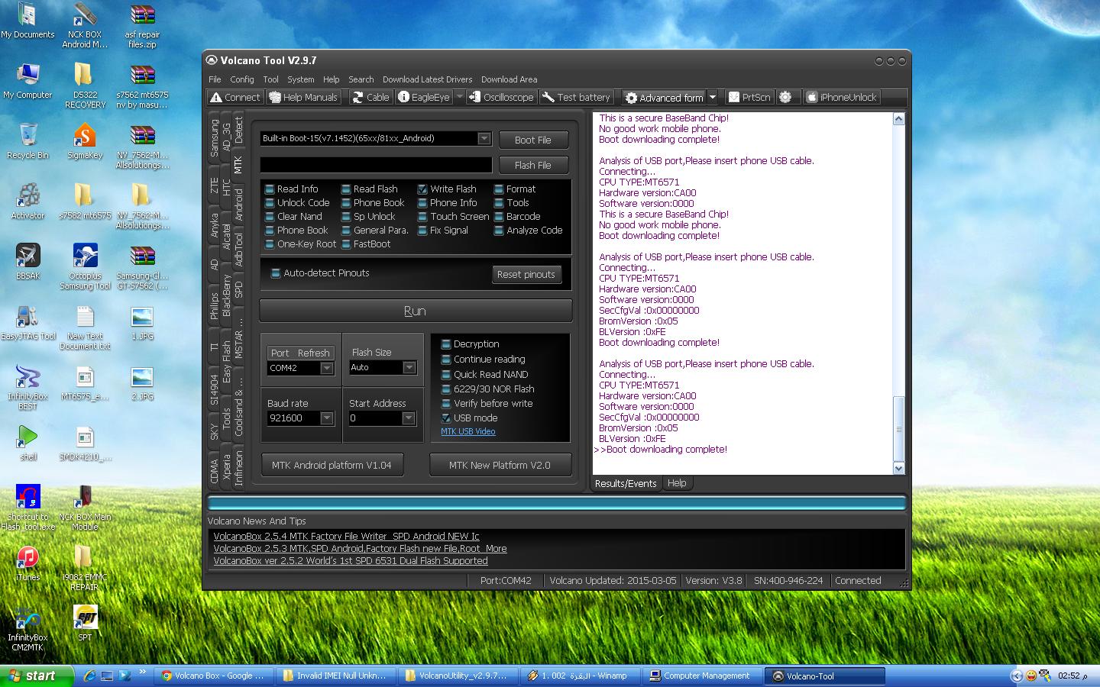Select asf repair files.zip archive
Viewport: 1100px width, 687px height.
tap(142, 26)
